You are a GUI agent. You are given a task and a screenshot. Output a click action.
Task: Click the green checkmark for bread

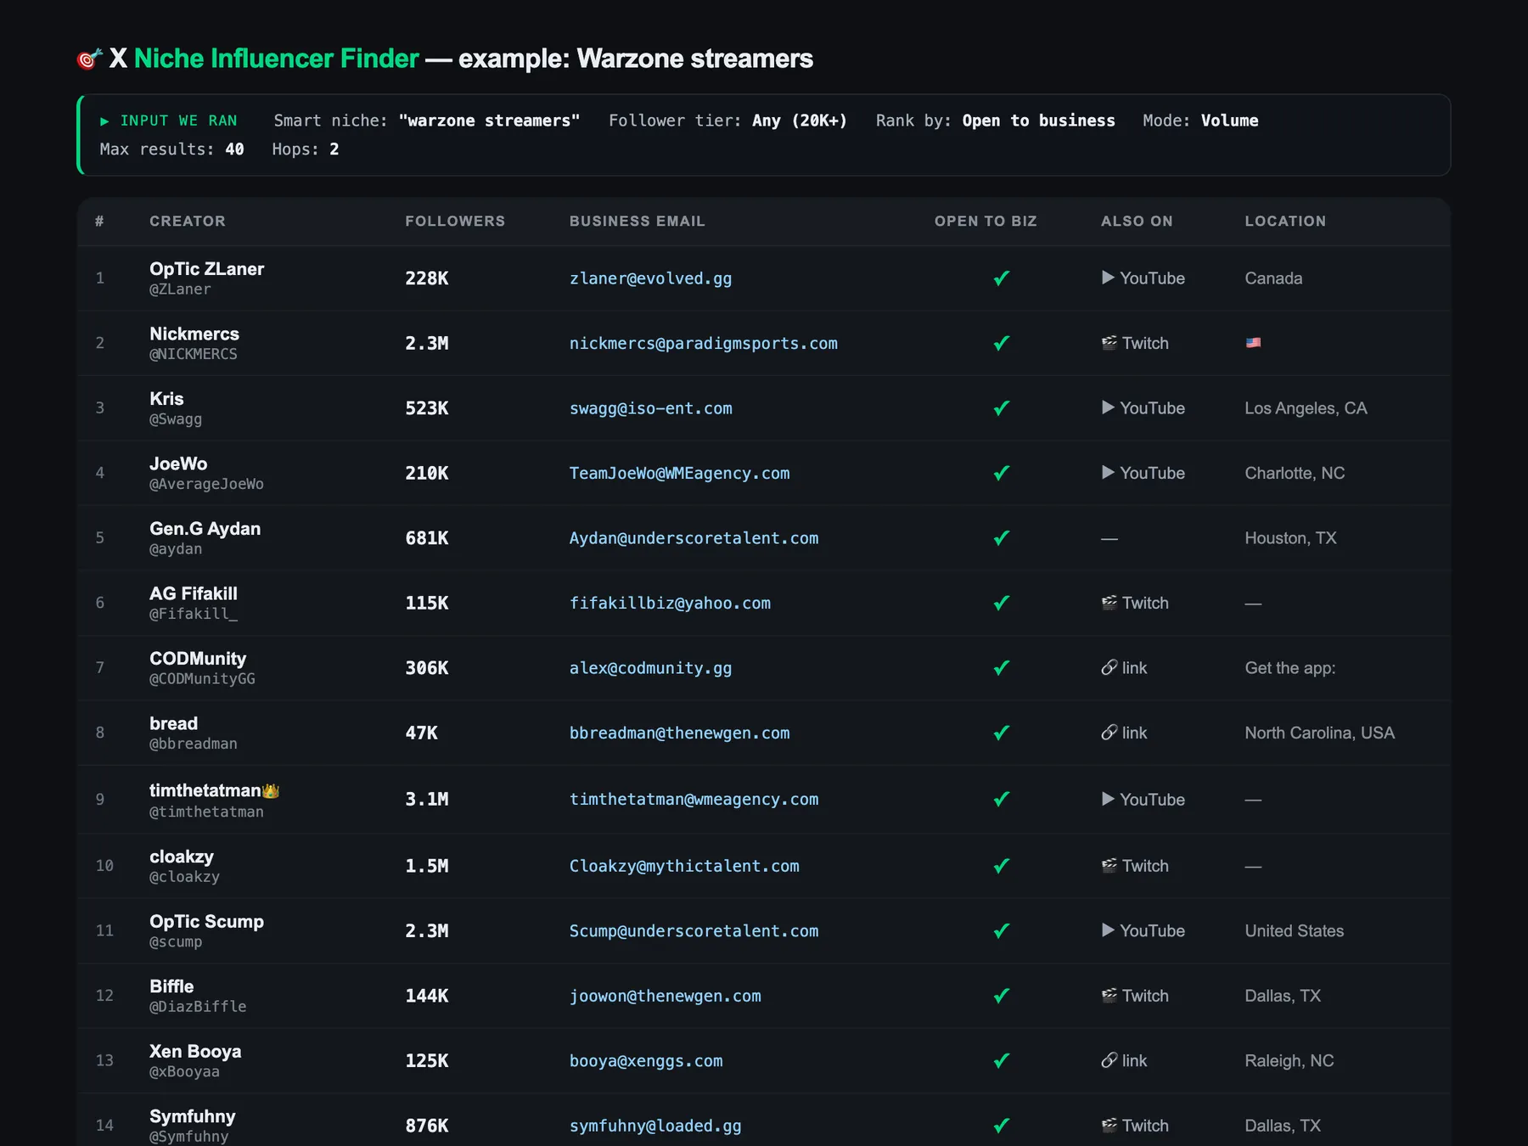point(1002,733)
